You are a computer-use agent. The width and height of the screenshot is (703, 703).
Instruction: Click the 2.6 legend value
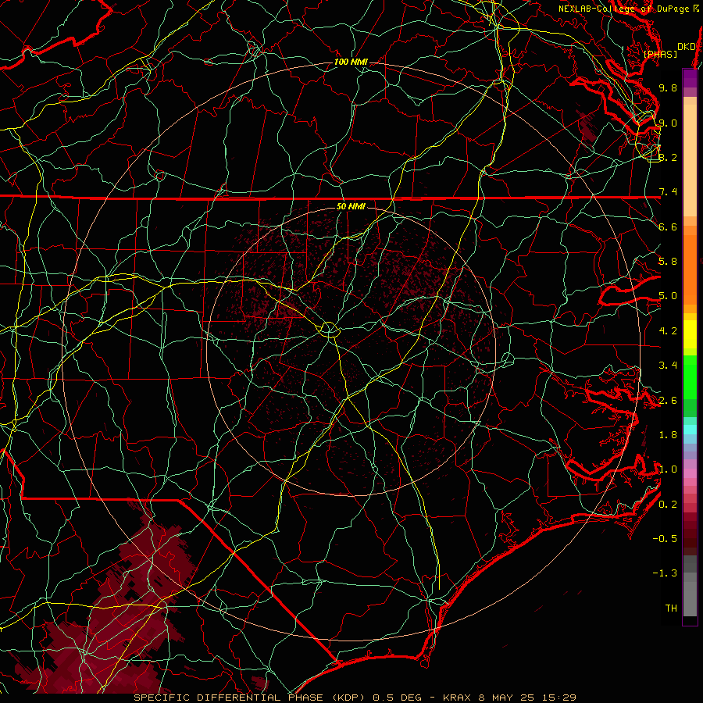[x=668, y=401]
